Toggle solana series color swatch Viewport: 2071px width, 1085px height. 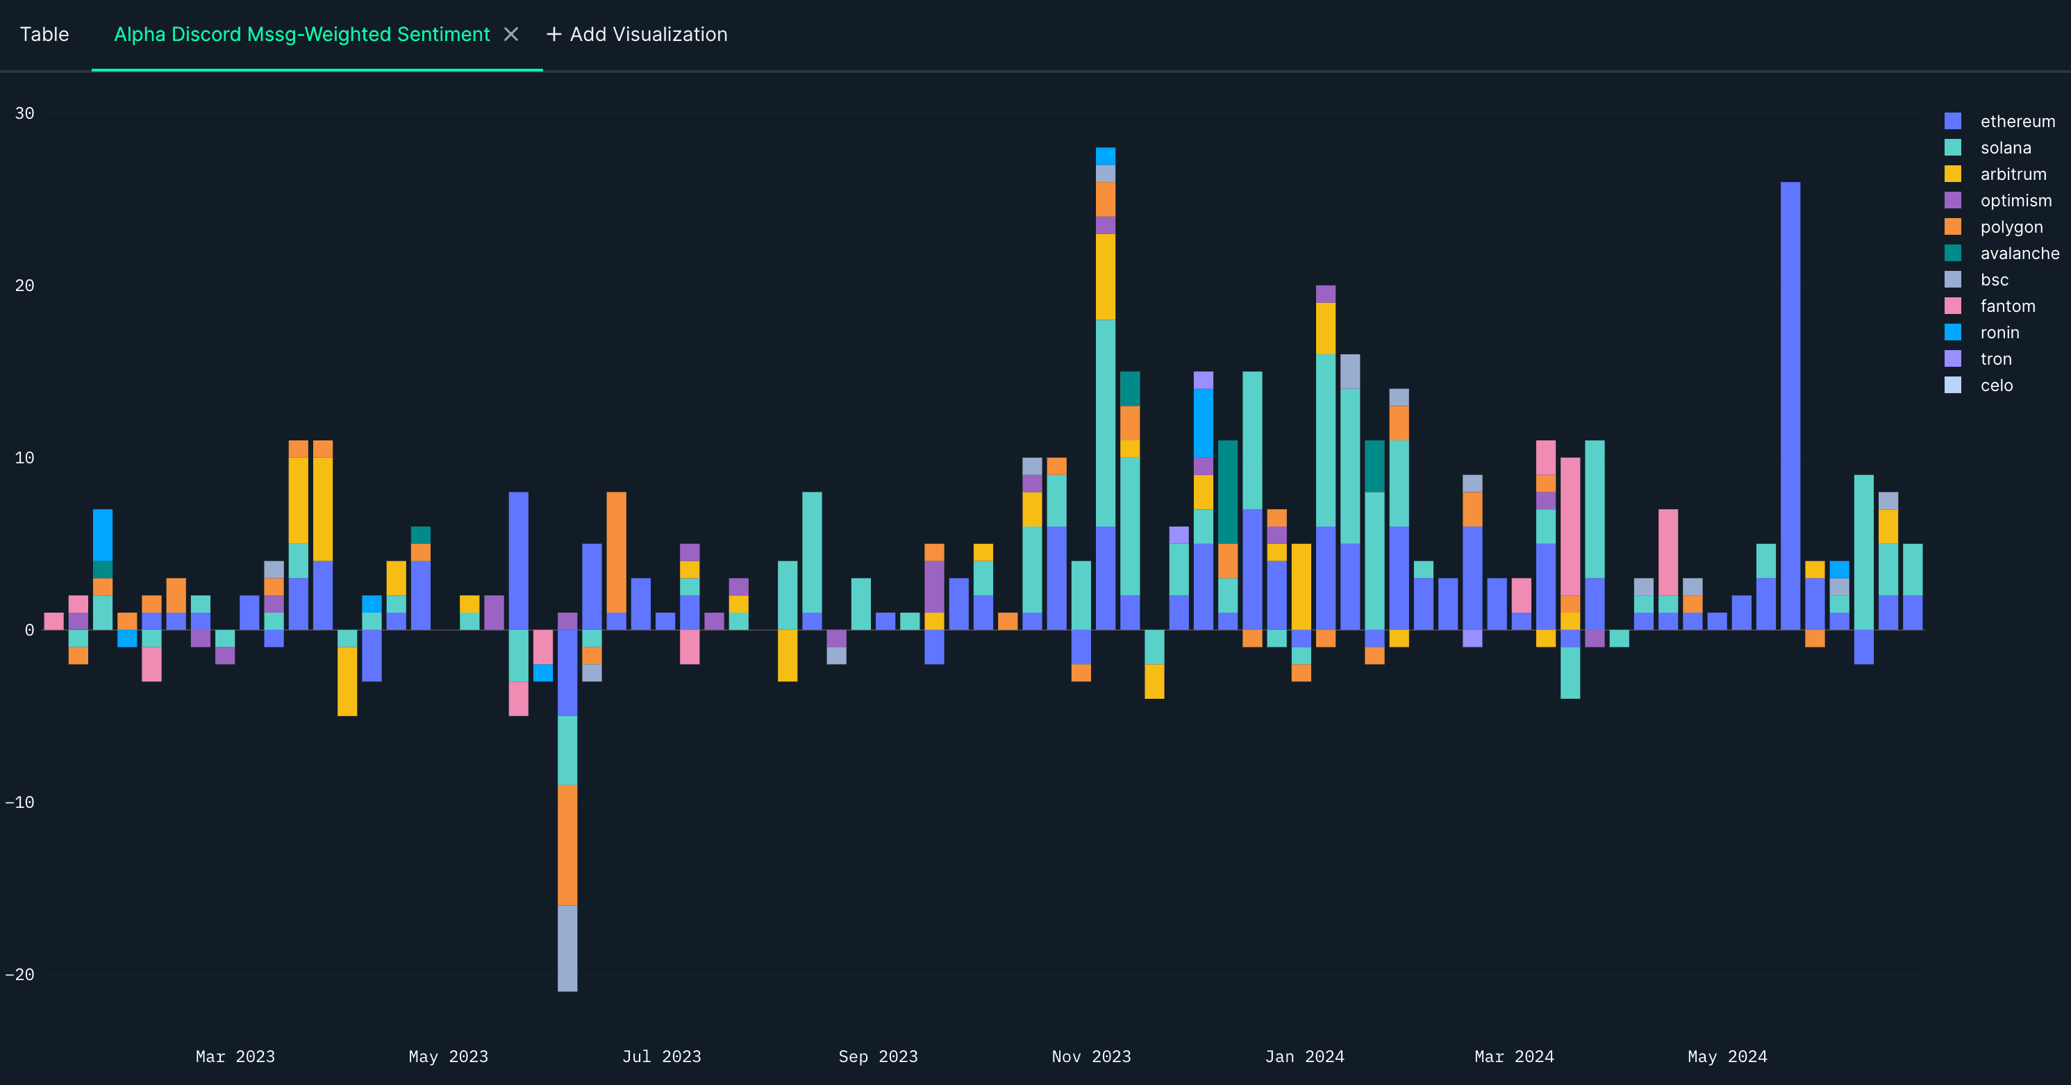tap(1952, 148)
